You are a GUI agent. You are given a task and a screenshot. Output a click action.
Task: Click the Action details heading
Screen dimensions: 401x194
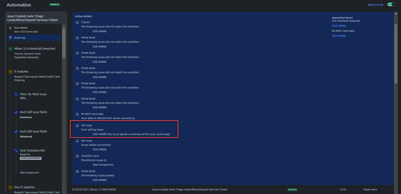click(84, 16)
